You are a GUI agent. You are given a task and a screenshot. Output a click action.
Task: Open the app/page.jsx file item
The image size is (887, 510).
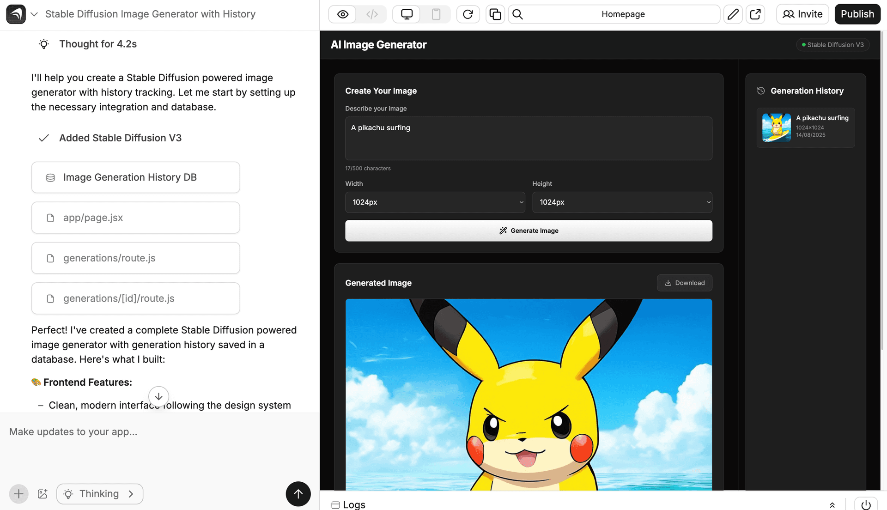pos(135,218)
